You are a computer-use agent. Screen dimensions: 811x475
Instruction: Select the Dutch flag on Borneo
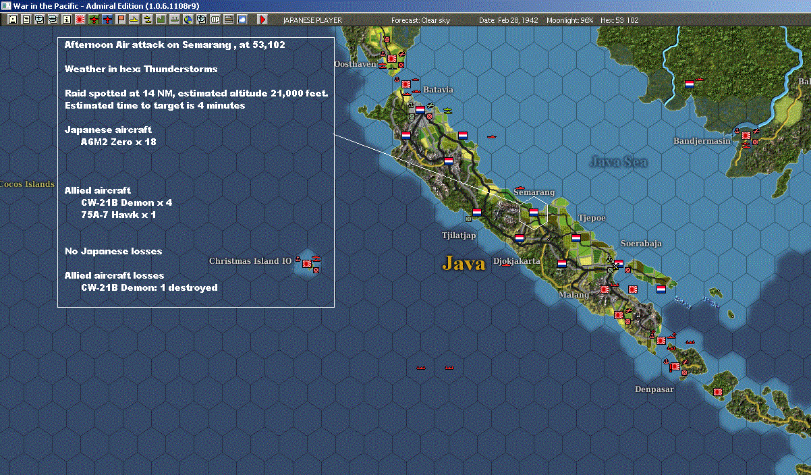690,84
